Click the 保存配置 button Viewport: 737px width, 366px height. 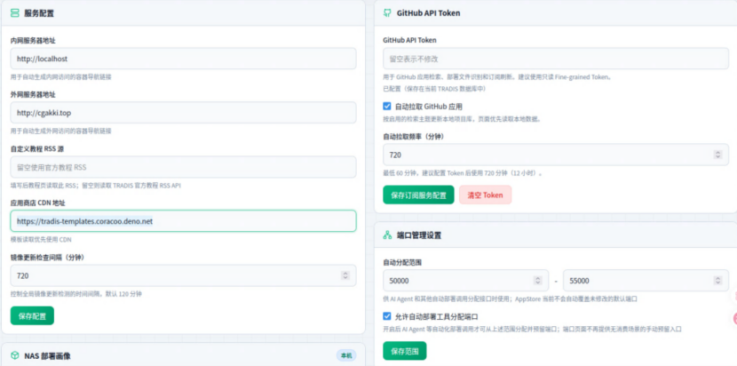click(x=33, y=315)
